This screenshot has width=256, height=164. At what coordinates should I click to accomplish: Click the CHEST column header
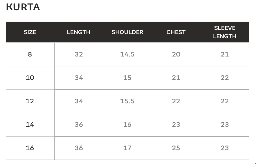coord(176,32)
